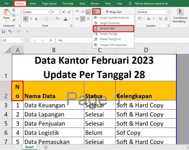Select Middle Align icon

pyautogui.click(x=83, y=12)
